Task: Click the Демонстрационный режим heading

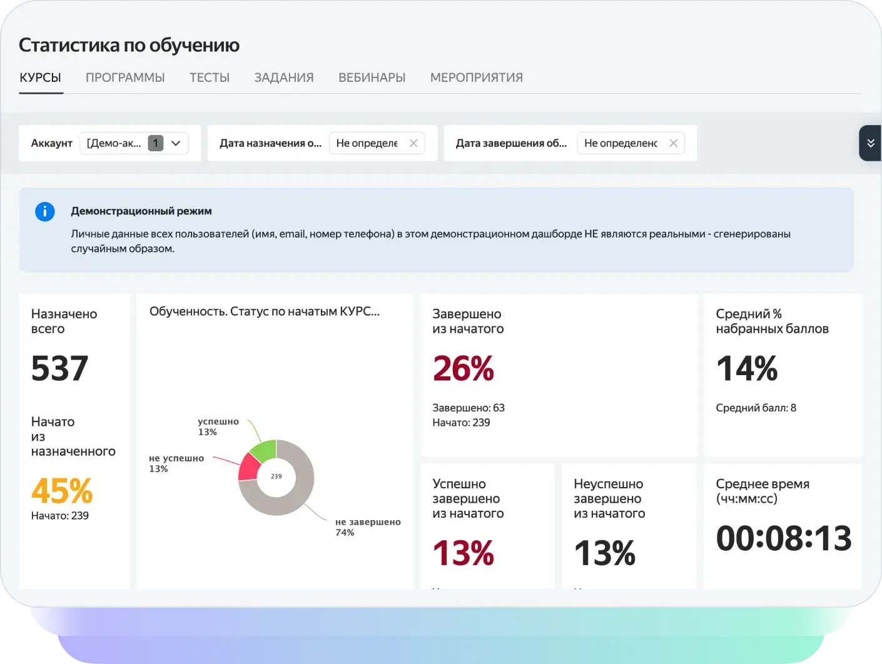Action: pos(141,211)
